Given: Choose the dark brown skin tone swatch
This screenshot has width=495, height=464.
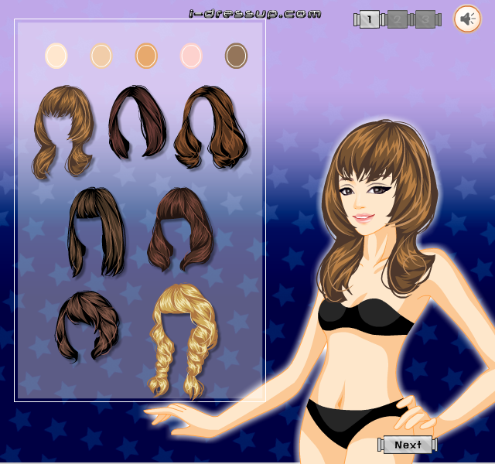Looking at the screenshot, I should pos(236,56).
